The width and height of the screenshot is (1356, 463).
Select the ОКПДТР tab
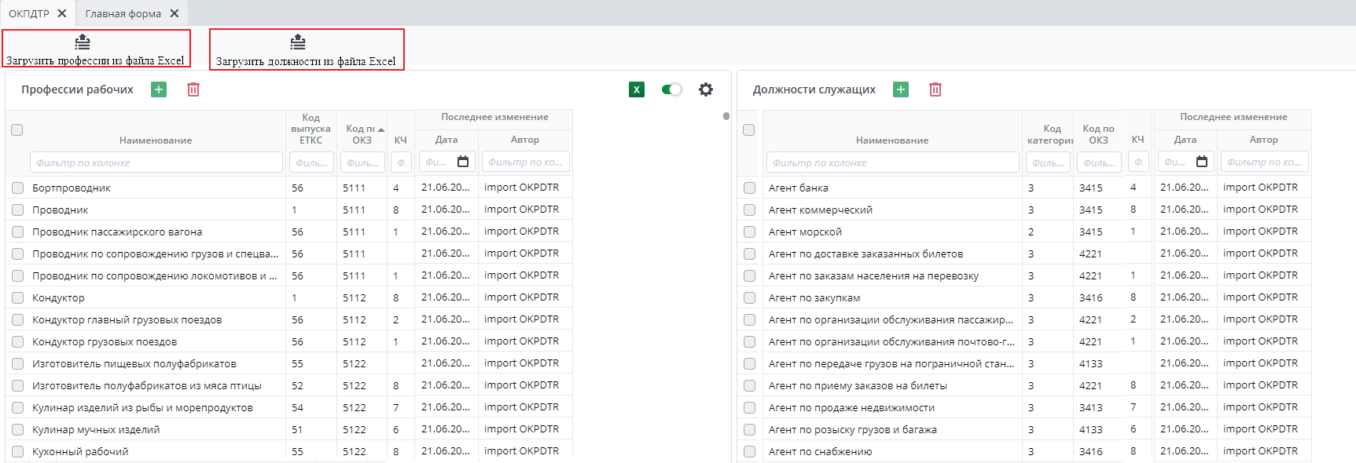tap(29, 13)
